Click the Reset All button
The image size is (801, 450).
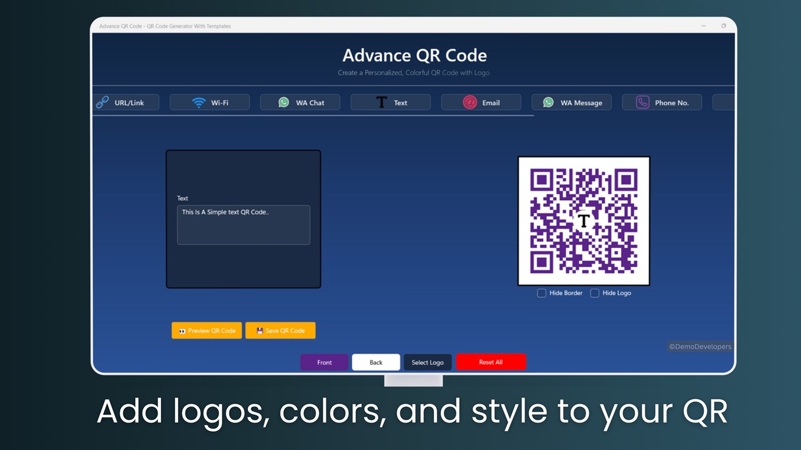coord(491,361)
